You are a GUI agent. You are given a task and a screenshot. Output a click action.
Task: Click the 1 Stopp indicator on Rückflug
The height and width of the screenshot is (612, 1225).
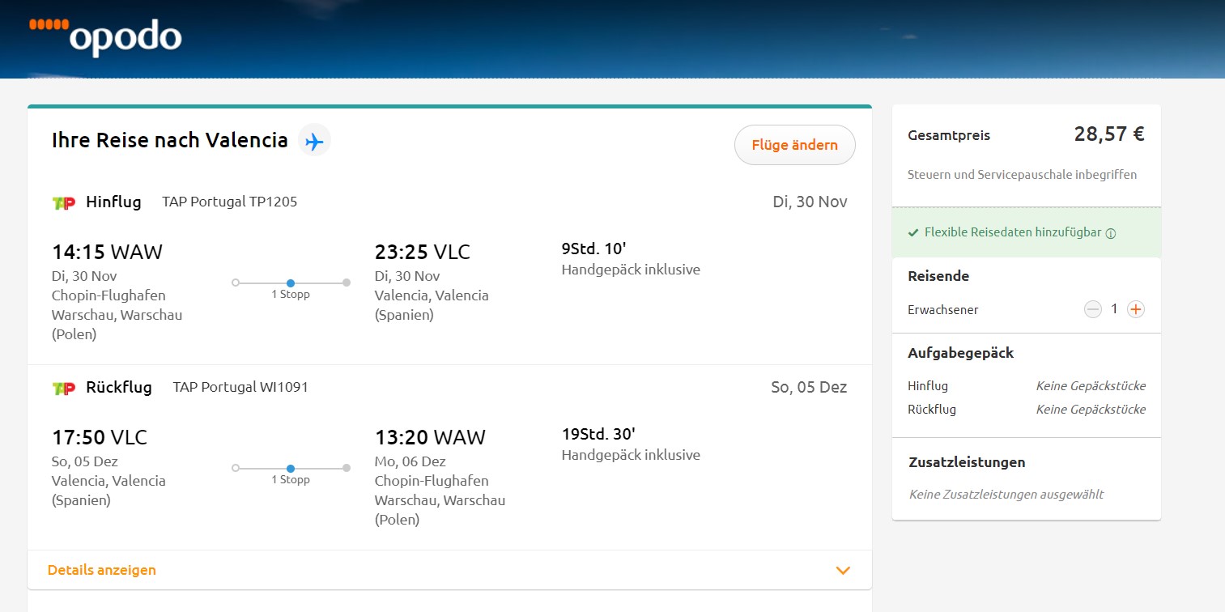[291, 474]
